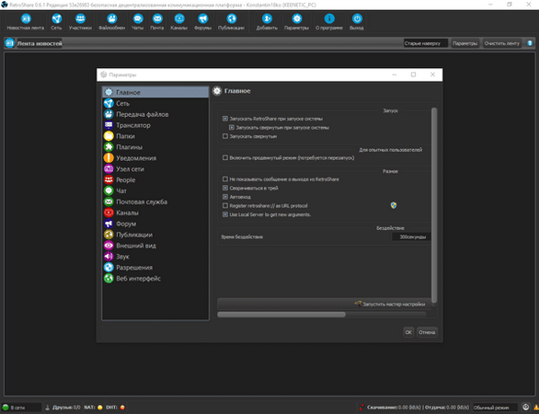Select Каналы in the settings list
Image resolution: width=539 pixels, height=414 pixels.
pos(155,213)
